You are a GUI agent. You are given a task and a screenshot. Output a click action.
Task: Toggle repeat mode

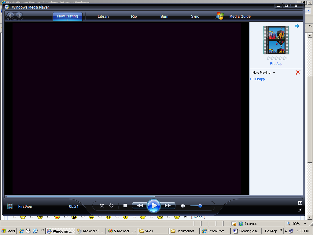(111, 206)
